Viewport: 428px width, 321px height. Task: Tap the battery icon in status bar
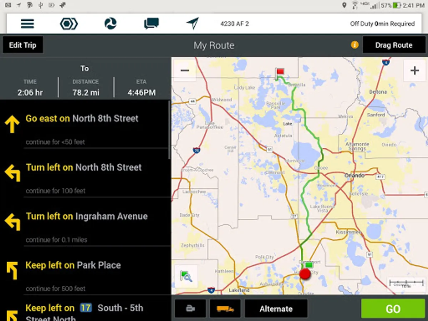click(x=397, y=5)
